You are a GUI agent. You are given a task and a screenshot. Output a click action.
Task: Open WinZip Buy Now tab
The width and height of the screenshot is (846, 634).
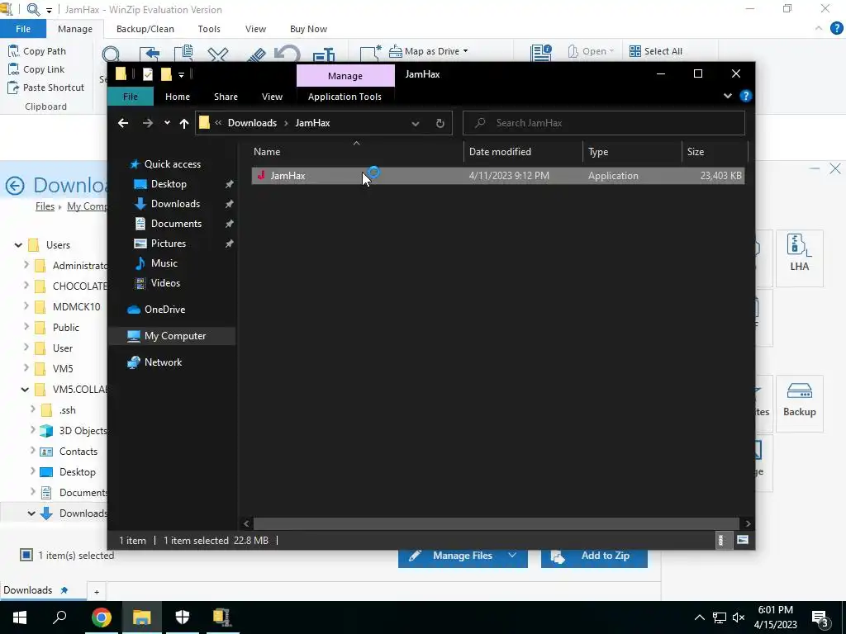click(x=308, y=29)
